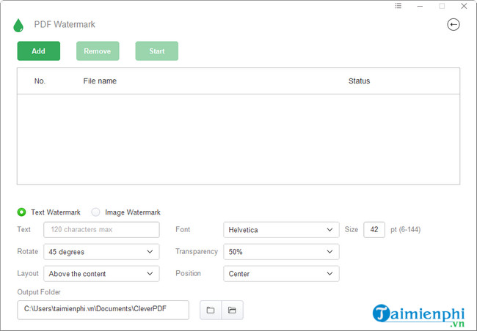Click the No. column header

40,81
